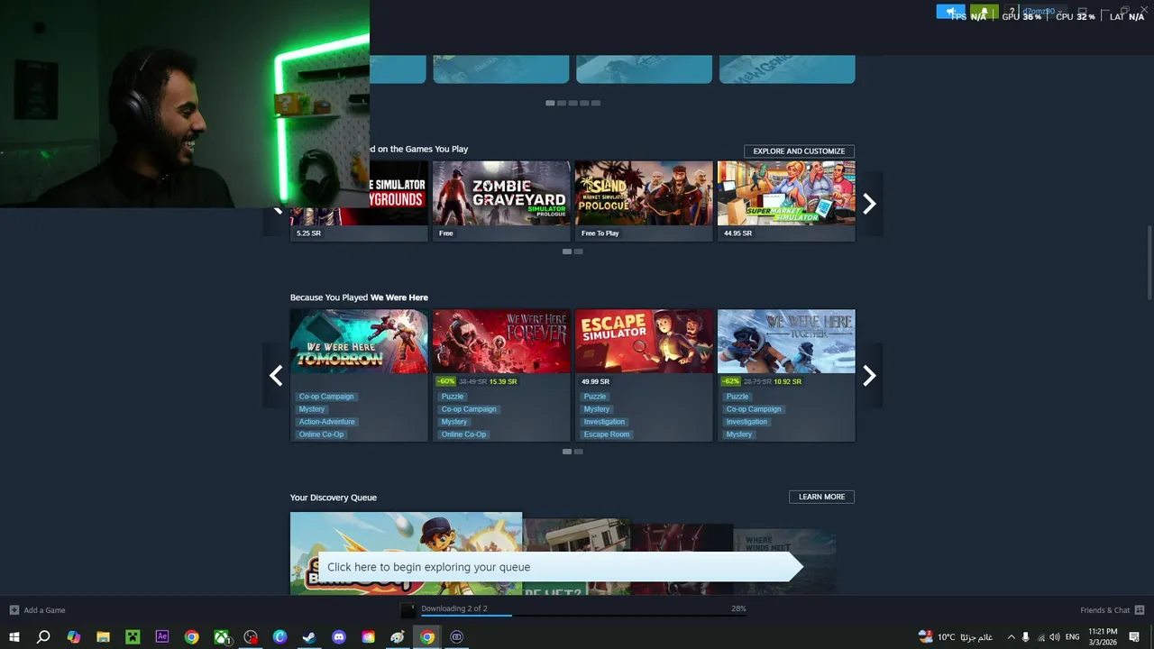1154x649 pixels.
Task: Click 49.99 SR price on Escape Simulator
Action: pyautogui.click(x=596, y=381)
